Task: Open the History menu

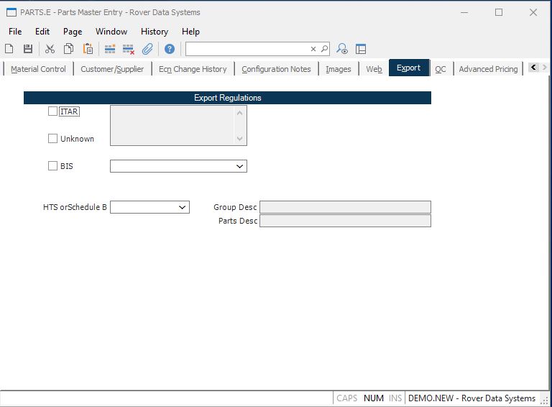Action: pos(154,32)
